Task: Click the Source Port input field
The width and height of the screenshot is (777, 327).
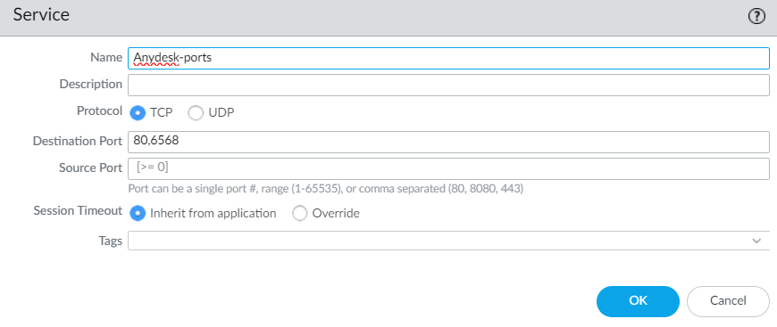Action: 448,168
